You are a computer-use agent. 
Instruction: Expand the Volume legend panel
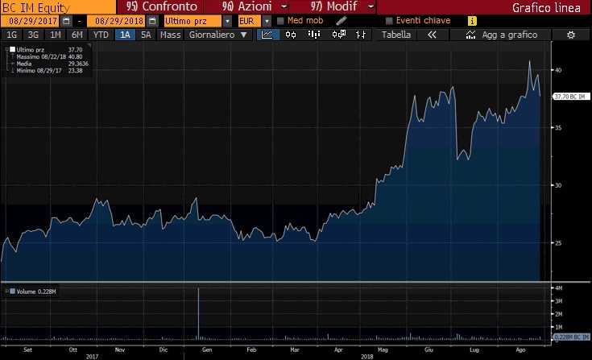point(6,292)
